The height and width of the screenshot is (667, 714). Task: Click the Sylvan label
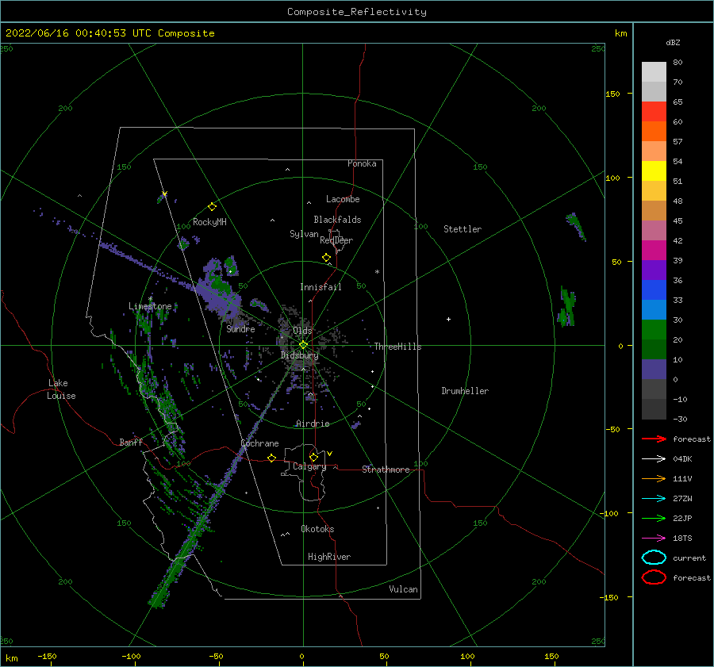(304, 234)
